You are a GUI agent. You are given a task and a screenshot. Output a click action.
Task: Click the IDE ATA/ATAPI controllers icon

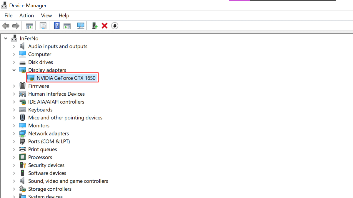coord(22,102)
